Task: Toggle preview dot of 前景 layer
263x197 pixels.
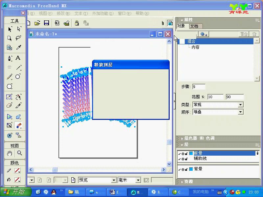Action: 183,154
